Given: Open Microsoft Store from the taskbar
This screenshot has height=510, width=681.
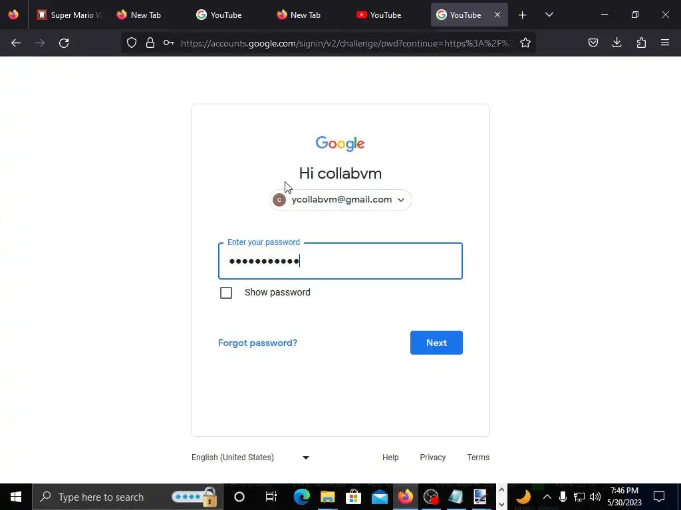Looking at the screenshot, I should pos(354,497).
